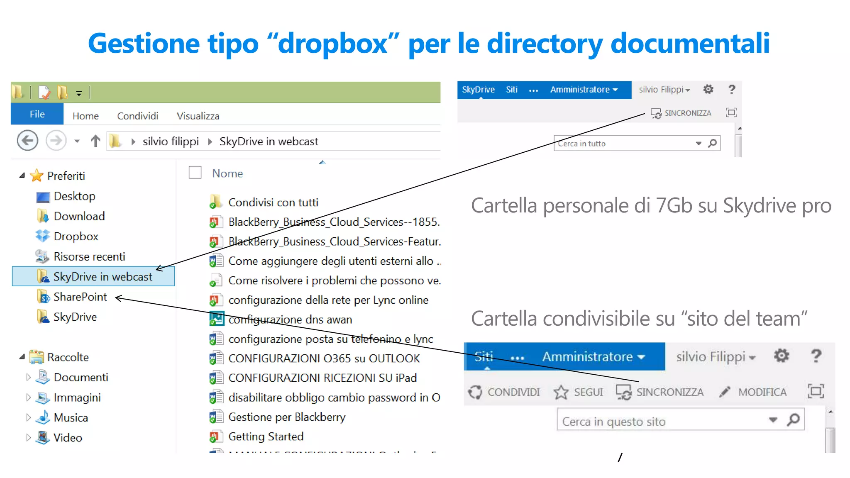Viewport: 850px width, 478px height.
Task: Open Amministratore dropdown in top SharePoint bar
Action: [x=584, y=90]
